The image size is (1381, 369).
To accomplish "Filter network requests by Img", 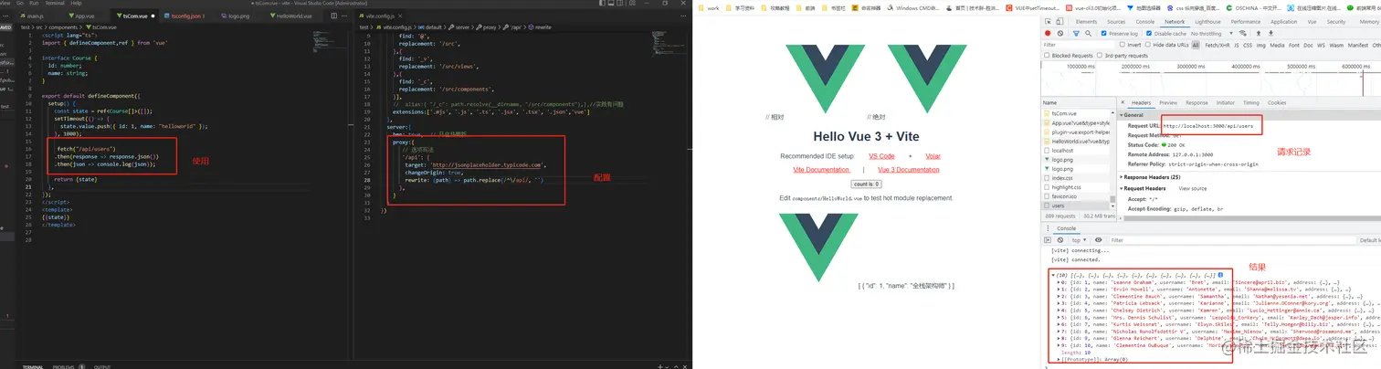I will click(1261, 45).
